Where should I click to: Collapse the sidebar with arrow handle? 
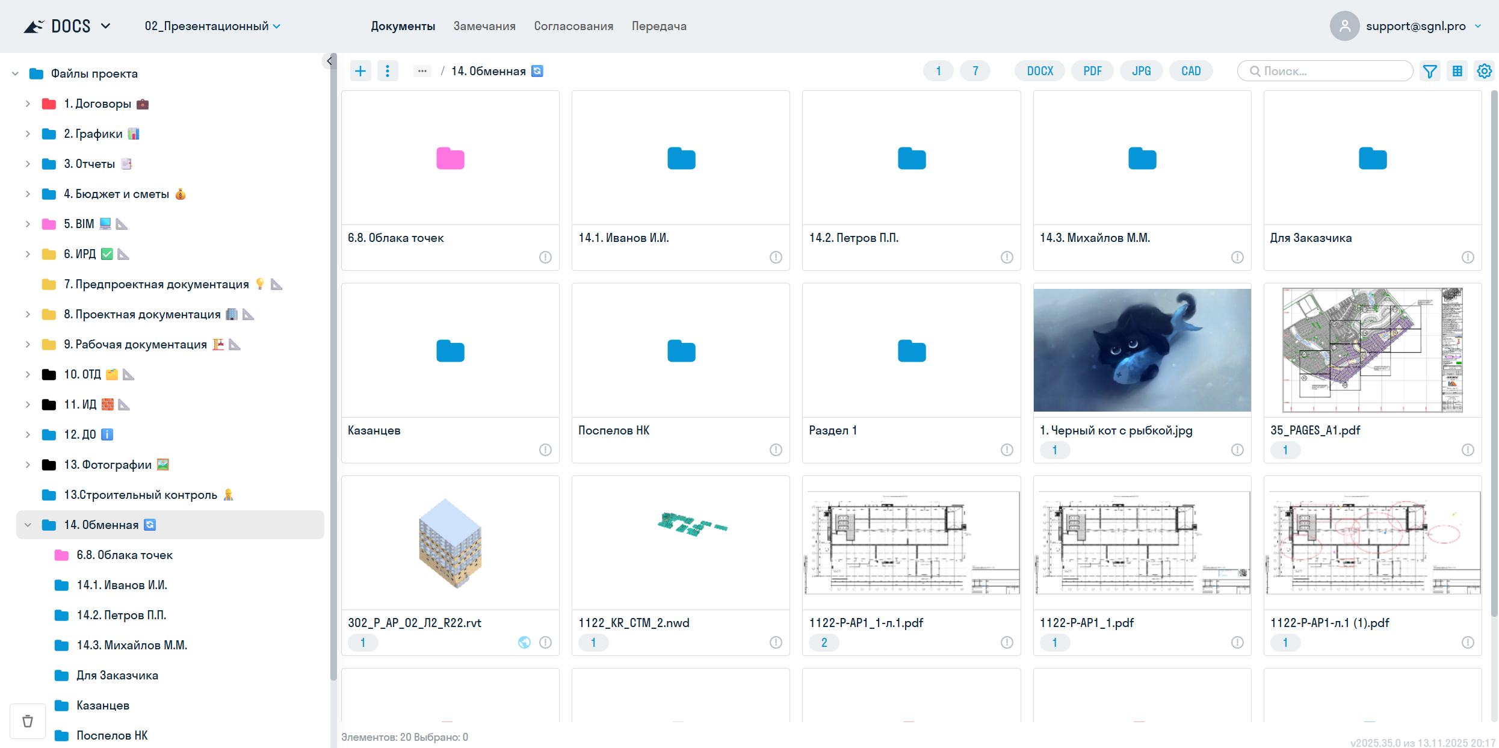tap(329, 61)
